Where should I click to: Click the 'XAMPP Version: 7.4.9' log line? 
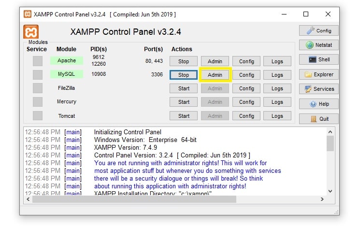(126, 147)
